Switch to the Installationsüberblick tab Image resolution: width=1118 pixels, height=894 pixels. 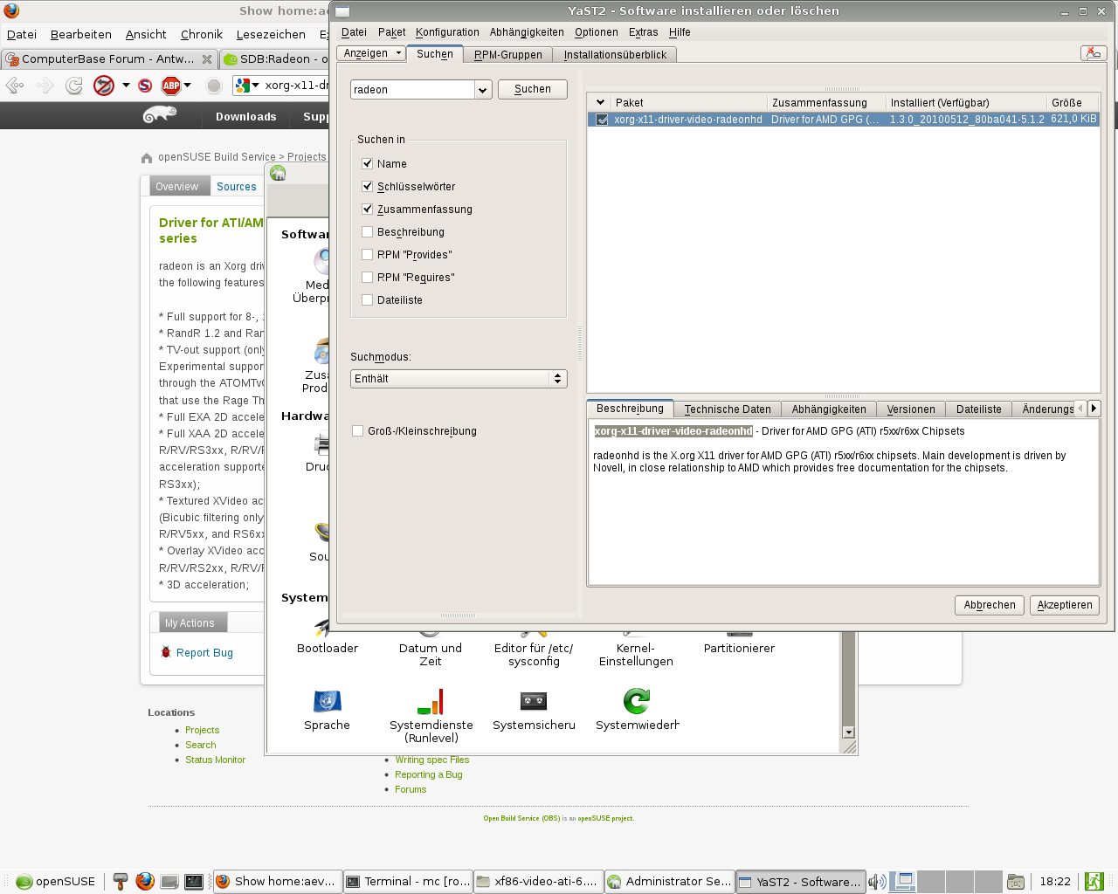click(615, 54)
